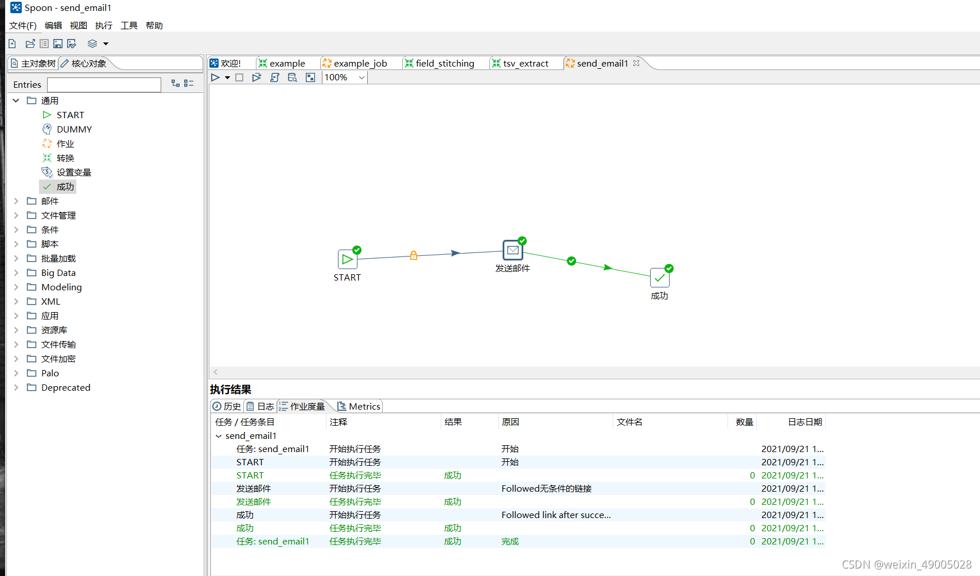Click the explore database icon in canvas toolbar

pos(293,77)
